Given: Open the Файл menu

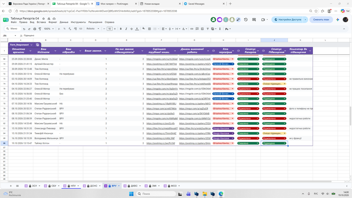Looking at the screenshot, I should [14, 22].
